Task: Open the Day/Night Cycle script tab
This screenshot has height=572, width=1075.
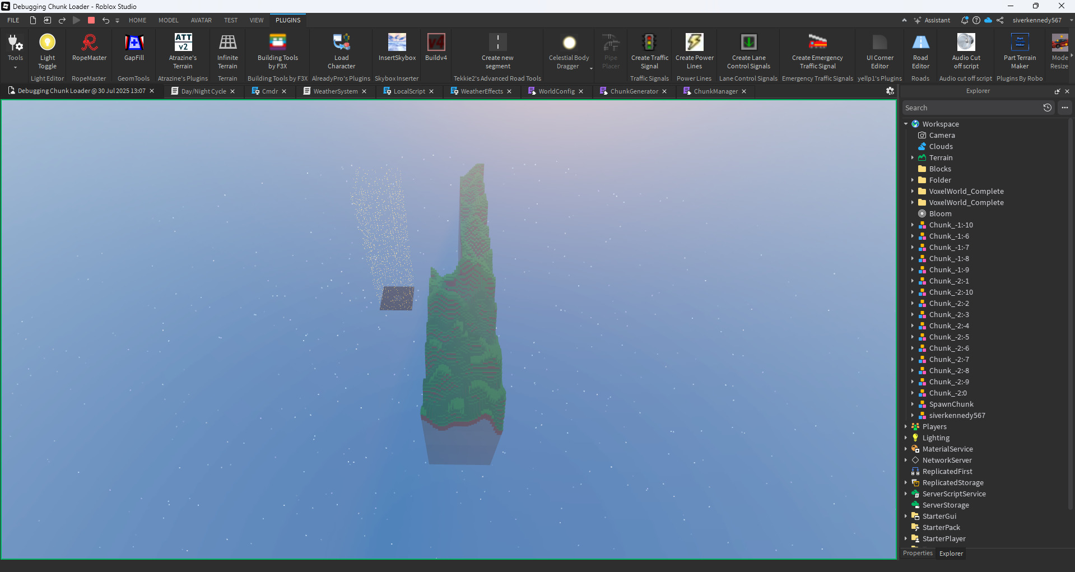Action: [203, 91]
